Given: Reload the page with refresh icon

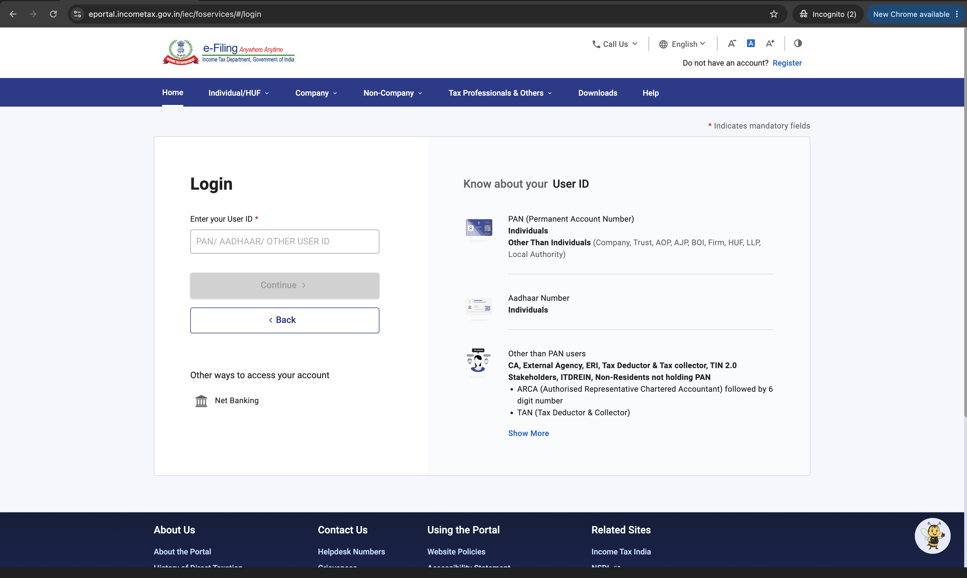Looking at the screenshot, I should 53,14.
